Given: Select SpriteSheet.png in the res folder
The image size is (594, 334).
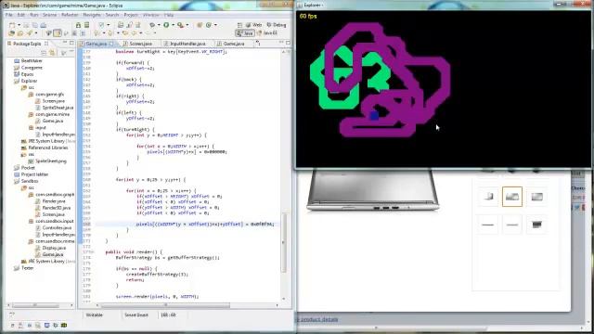Looking at the screenshot, I should 51,161.
